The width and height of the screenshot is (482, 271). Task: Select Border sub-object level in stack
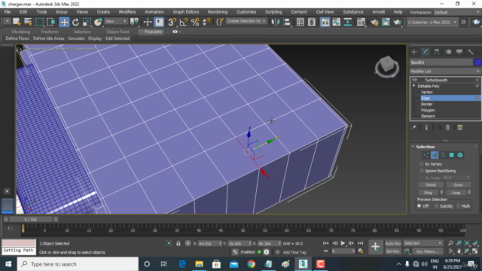click(427, 104)
